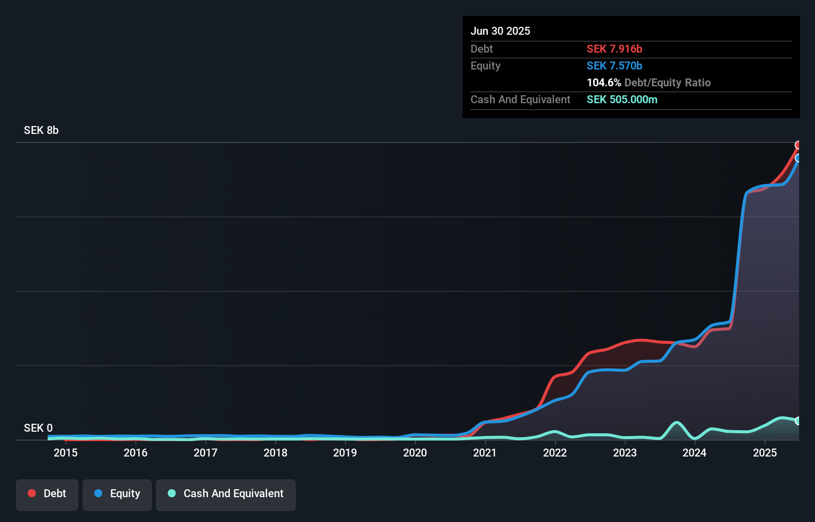Click the 104.6% Debt/Equity Ratio text
Screen dimensions: 815x522
click(649, 82)
